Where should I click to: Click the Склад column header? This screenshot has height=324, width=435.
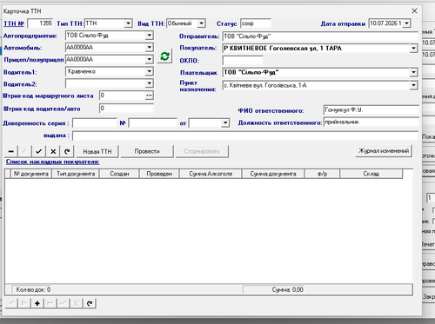(371, 174)
